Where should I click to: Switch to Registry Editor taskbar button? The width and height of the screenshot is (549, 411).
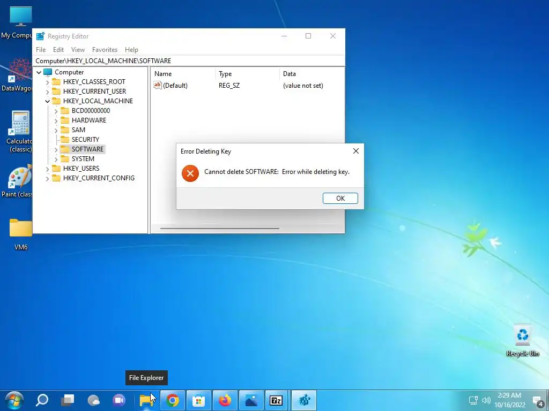(304, 400)
